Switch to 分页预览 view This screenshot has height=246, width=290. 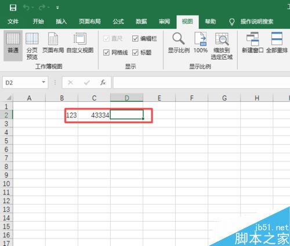(32, 46)
